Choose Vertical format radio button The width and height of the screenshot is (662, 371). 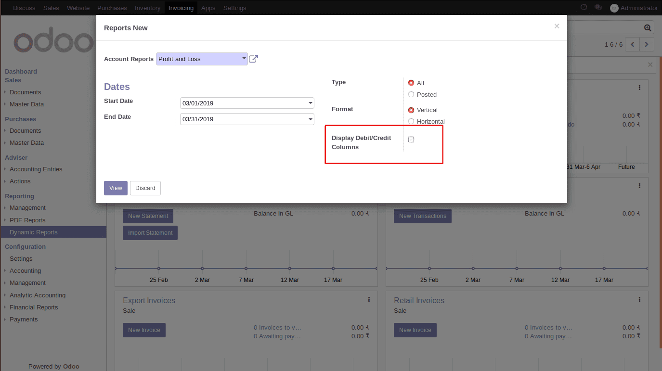[x=411, y=110]
